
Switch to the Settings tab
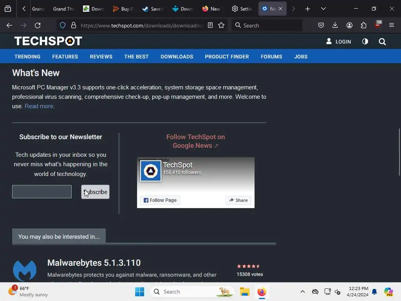[x=242, y=9]
